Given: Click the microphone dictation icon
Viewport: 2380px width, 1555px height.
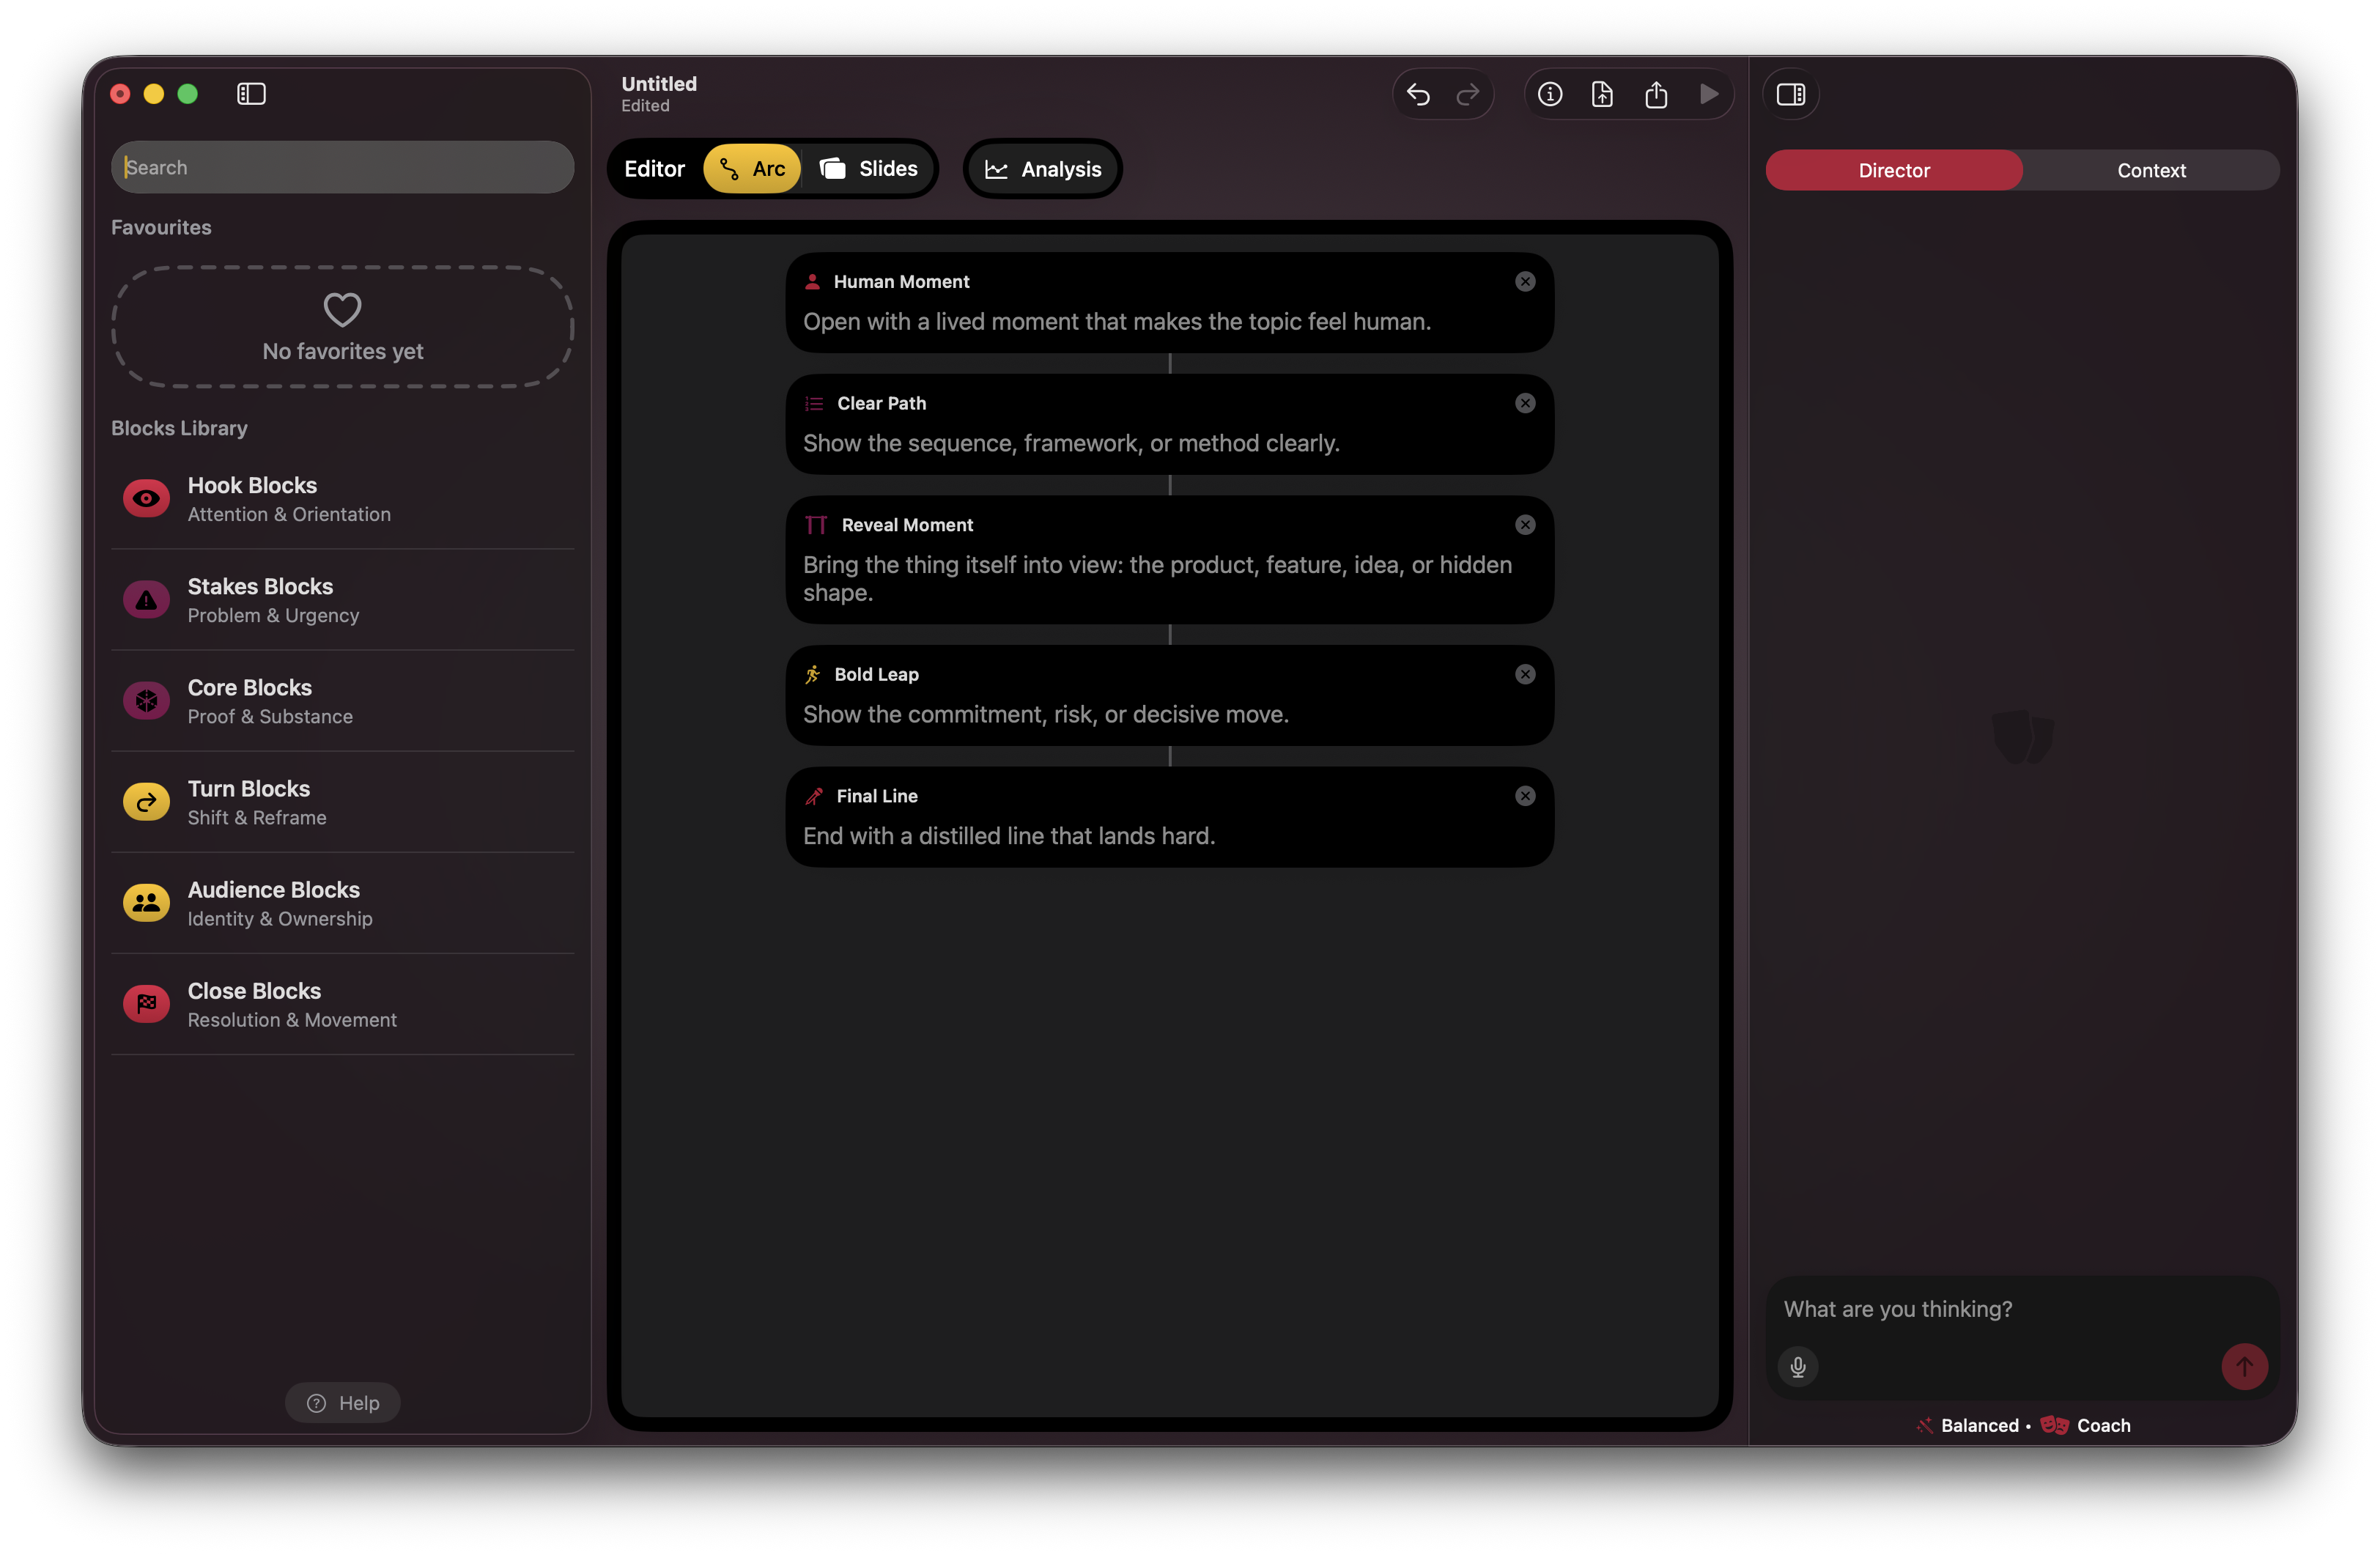Looking at the screenshot, I should point(1798,1367).
